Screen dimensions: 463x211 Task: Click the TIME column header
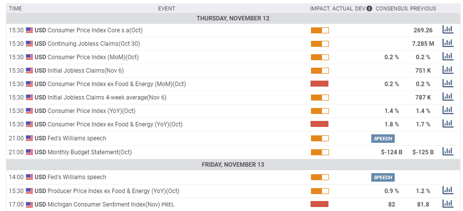[15, 8]
